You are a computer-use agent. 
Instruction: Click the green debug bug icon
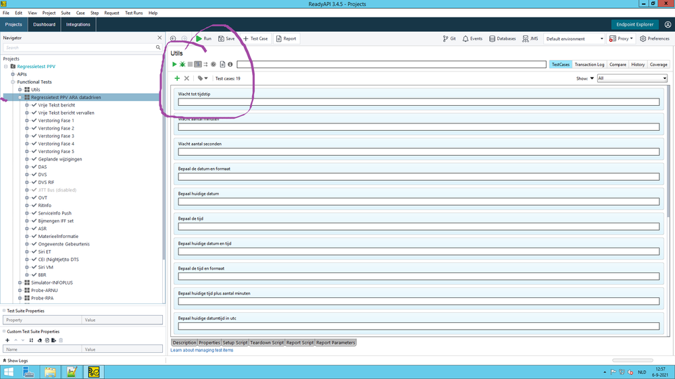(x=182, y=65)
